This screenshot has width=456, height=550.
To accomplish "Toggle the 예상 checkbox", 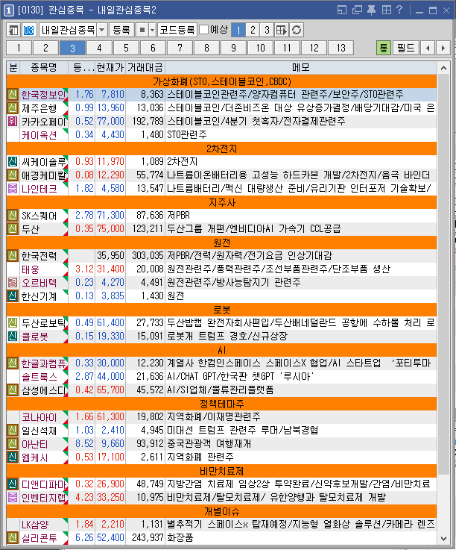I will (203, 29).
